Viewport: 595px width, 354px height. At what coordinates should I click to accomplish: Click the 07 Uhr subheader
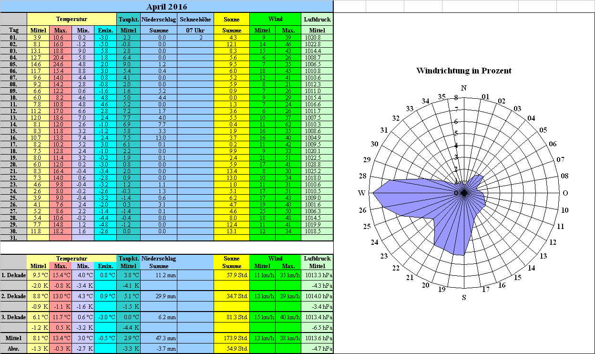[195, 30]
